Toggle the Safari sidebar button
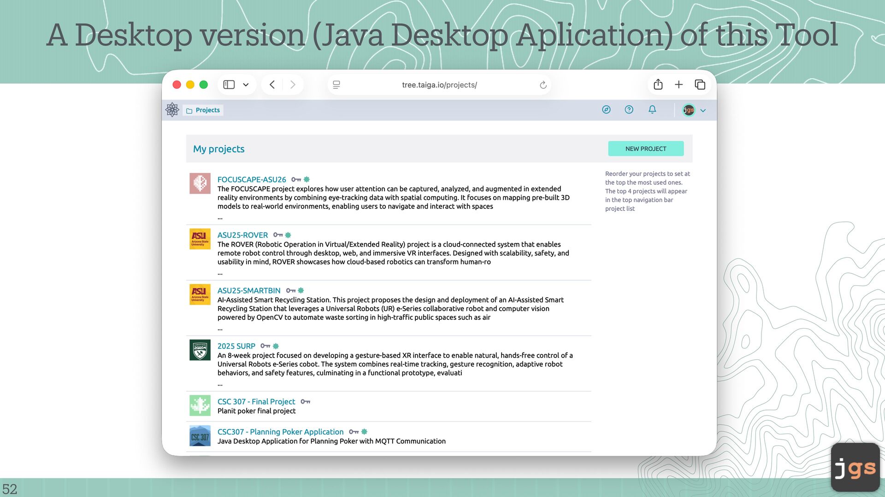 coord(229,85)
